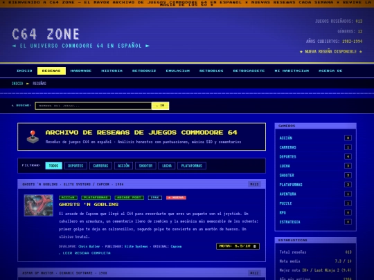Open the Retroblog section
Viewport: 374px width, 280px height.
pos(211,71)
